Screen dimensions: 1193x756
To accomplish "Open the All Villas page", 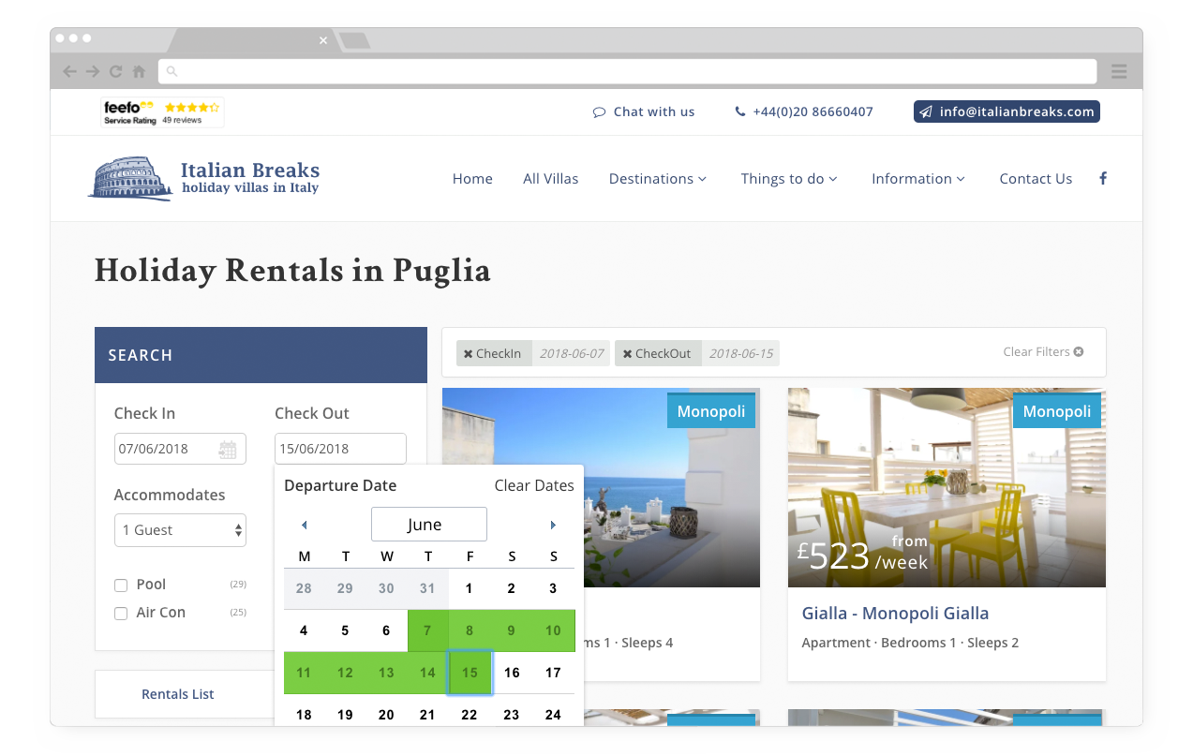I will [x=551, y=178].
